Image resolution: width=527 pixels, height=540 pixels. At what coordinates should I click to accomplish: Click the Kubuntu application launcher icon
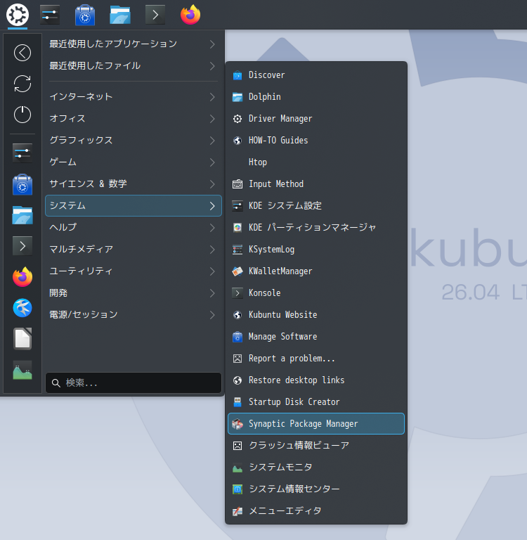pos(17,15)
